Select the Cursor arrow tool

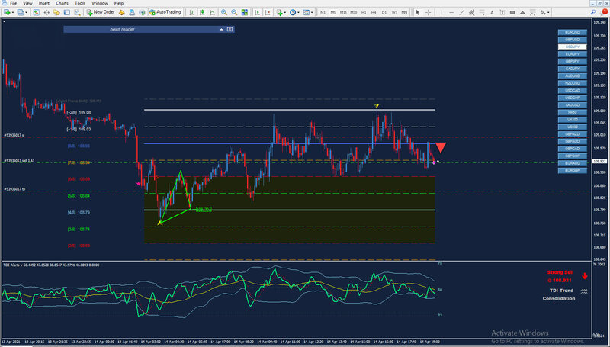[x=418, y=12]
